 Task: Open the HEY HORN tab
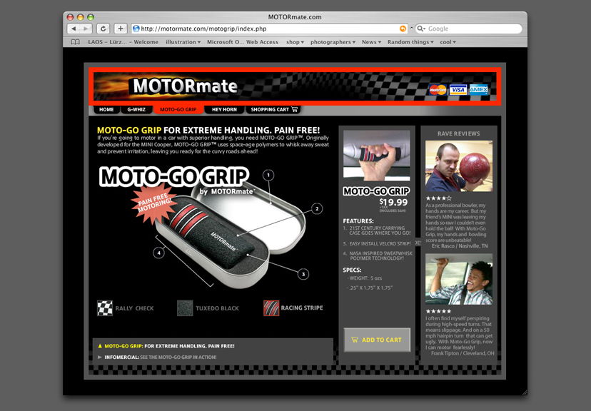(x=224, y=110)
